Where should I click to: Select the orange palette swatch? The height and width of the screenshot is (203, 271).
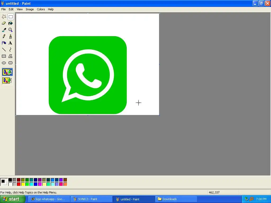tap(65, 184)
